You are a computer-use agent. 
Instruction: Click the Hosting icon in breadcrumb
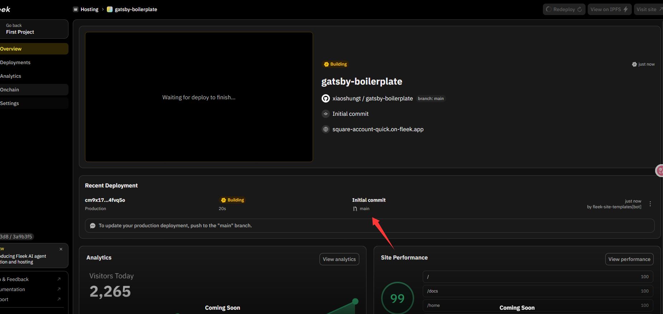click(76, 9)
